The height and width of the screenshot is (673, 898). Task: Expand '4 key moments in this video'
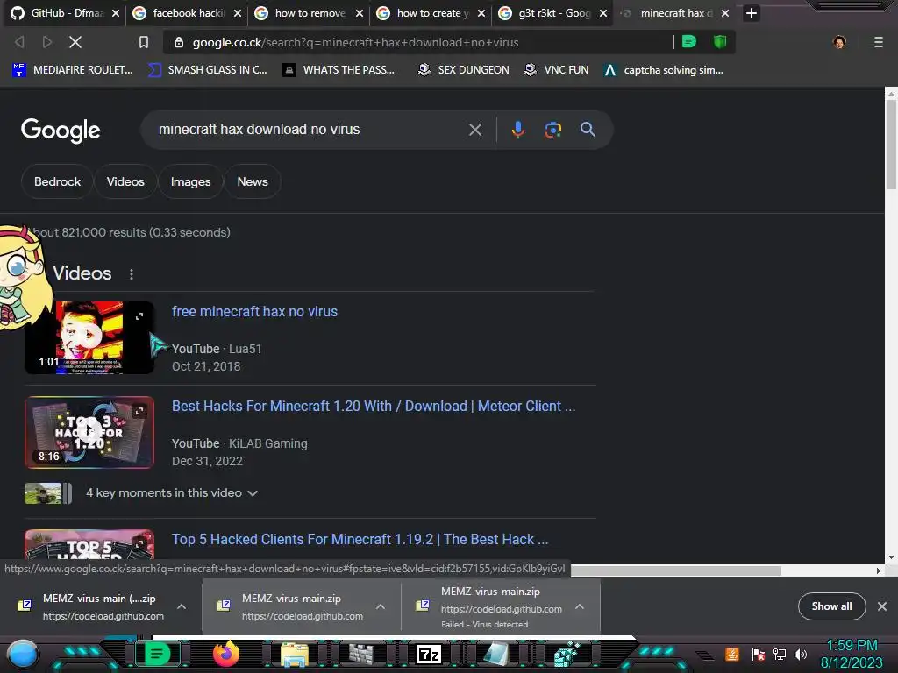pos(172,492)
